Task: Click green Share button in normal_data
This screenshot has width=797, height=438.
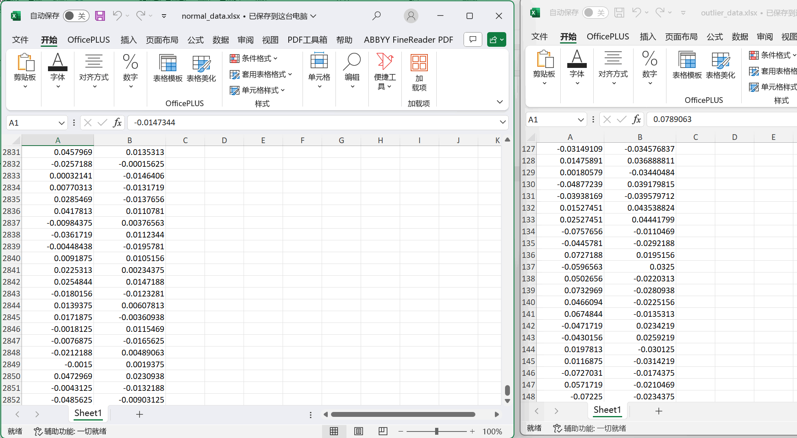Action: click(496, 39)
